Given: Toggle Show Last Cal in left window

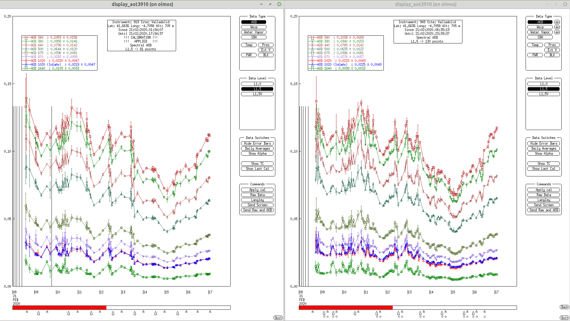Looking at the screenshot, I should 257,169.
